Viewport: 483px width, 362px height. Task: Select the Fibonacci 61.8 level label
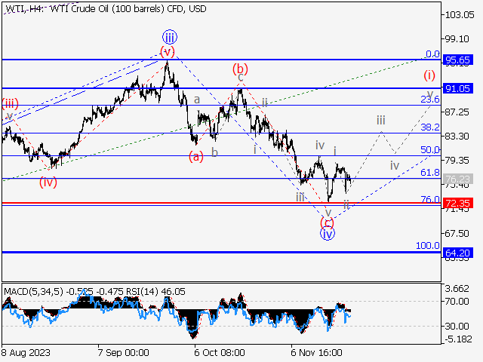coord(430,173)
